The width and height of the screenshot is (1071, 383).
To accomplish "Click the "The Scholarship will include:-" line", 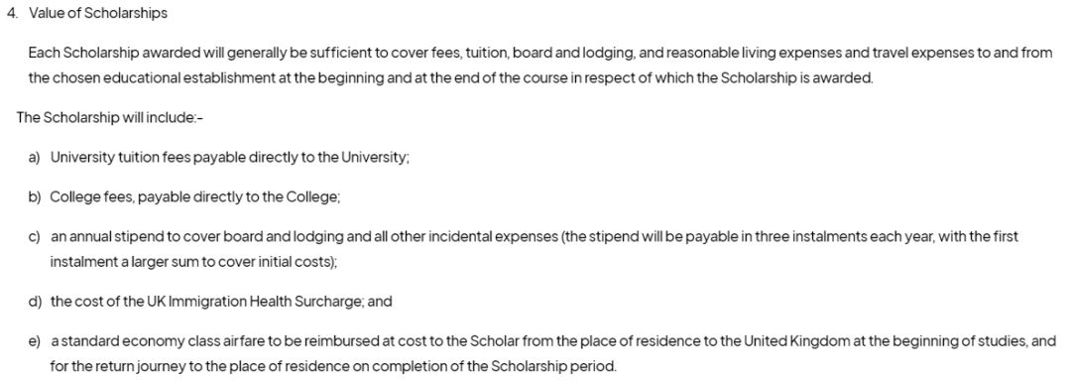I will [110, 118].
